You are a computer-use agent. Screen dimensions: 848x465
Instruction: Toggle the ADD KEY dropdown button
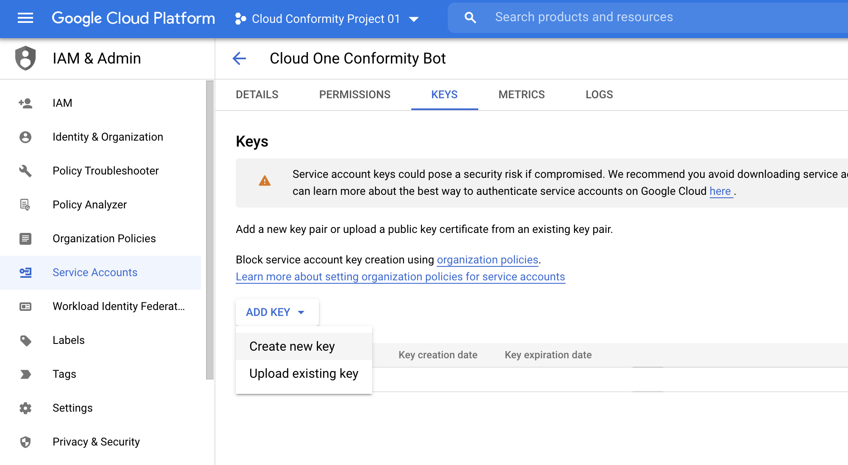(276, 312)
